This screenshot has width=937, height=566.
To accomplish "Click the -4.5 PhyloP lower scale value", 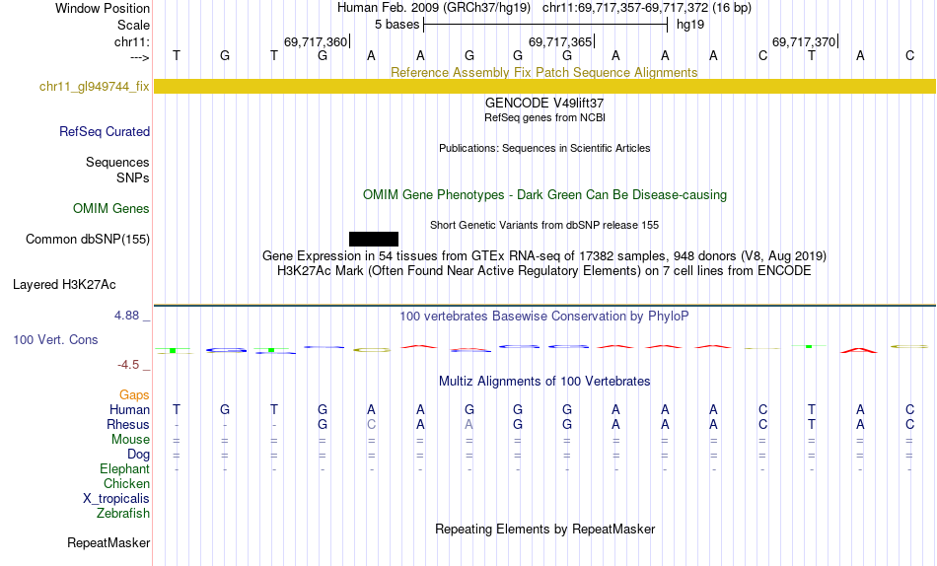I will pyautogui.click(x=128, y=365).
